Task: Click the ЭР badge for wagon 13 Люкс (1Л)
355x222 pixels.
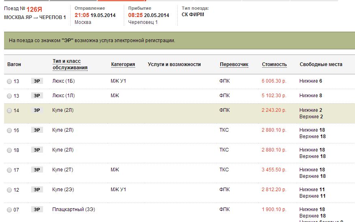Action: (x=37, y=96)
